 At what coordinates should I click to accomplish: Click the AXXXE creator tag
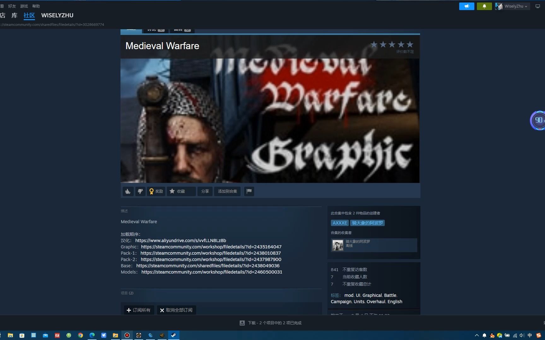pos(340,223)
